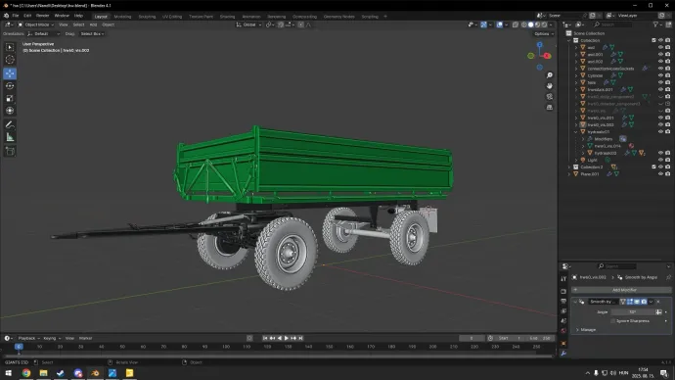Open the Object Mode dropdown
This screenshot has width=675, height=380.
pyautogui.click(x=36, y=25)
